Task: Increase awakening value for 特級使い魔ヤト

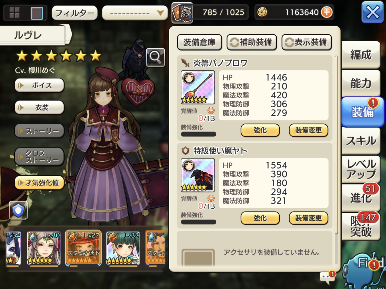Action: pos(211,198)
